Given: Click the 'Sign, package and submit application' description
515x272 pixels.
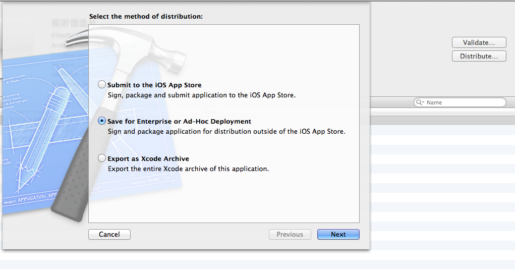Looking at the screenshot, I should tap(202, 95).
